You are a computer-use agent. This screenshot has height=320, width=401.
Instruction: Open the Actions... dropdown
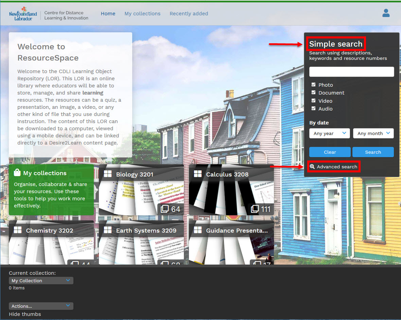pos(41,306)
